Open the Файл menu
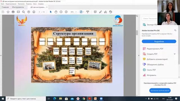Image resolution: width=180 pixels, height=101 pixels. 3,4
